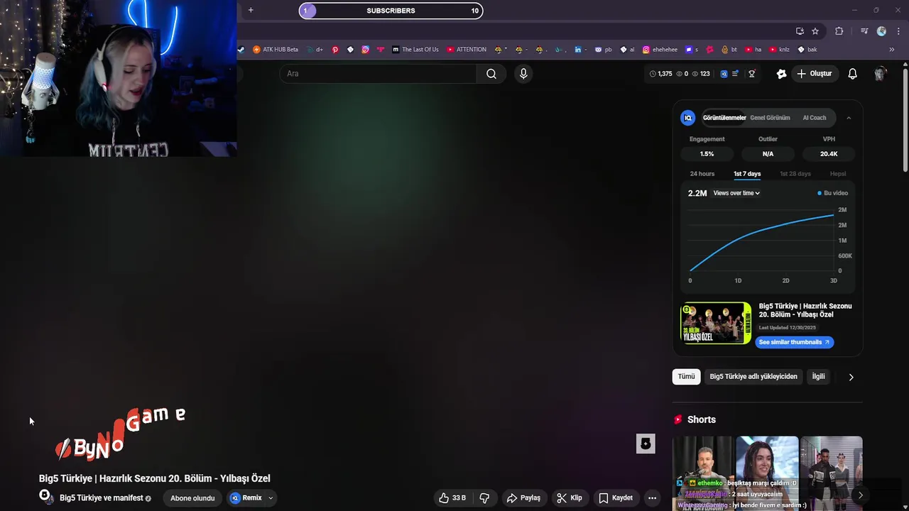Viewport: 909px width, 511px height.
Task: Click the list icon in vidIQ toolbar
Action: coord(735,74)
